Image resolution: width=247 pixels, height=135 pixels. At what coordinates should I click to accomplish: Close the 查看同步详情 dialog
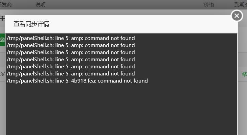point(237,16)
